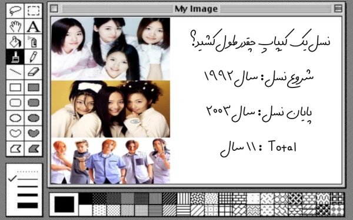Close the My Image window
Screen dimensions: 353x220
click(x=54, y=9)
